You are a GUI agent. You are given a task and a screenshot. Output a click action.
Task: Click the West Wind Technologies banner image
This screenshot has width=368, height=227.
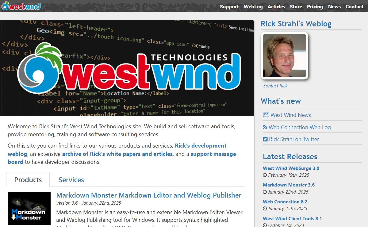point(127,68)
